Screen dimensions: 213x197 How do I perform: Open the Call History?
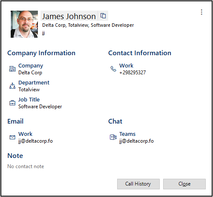[x=138, y=184]
